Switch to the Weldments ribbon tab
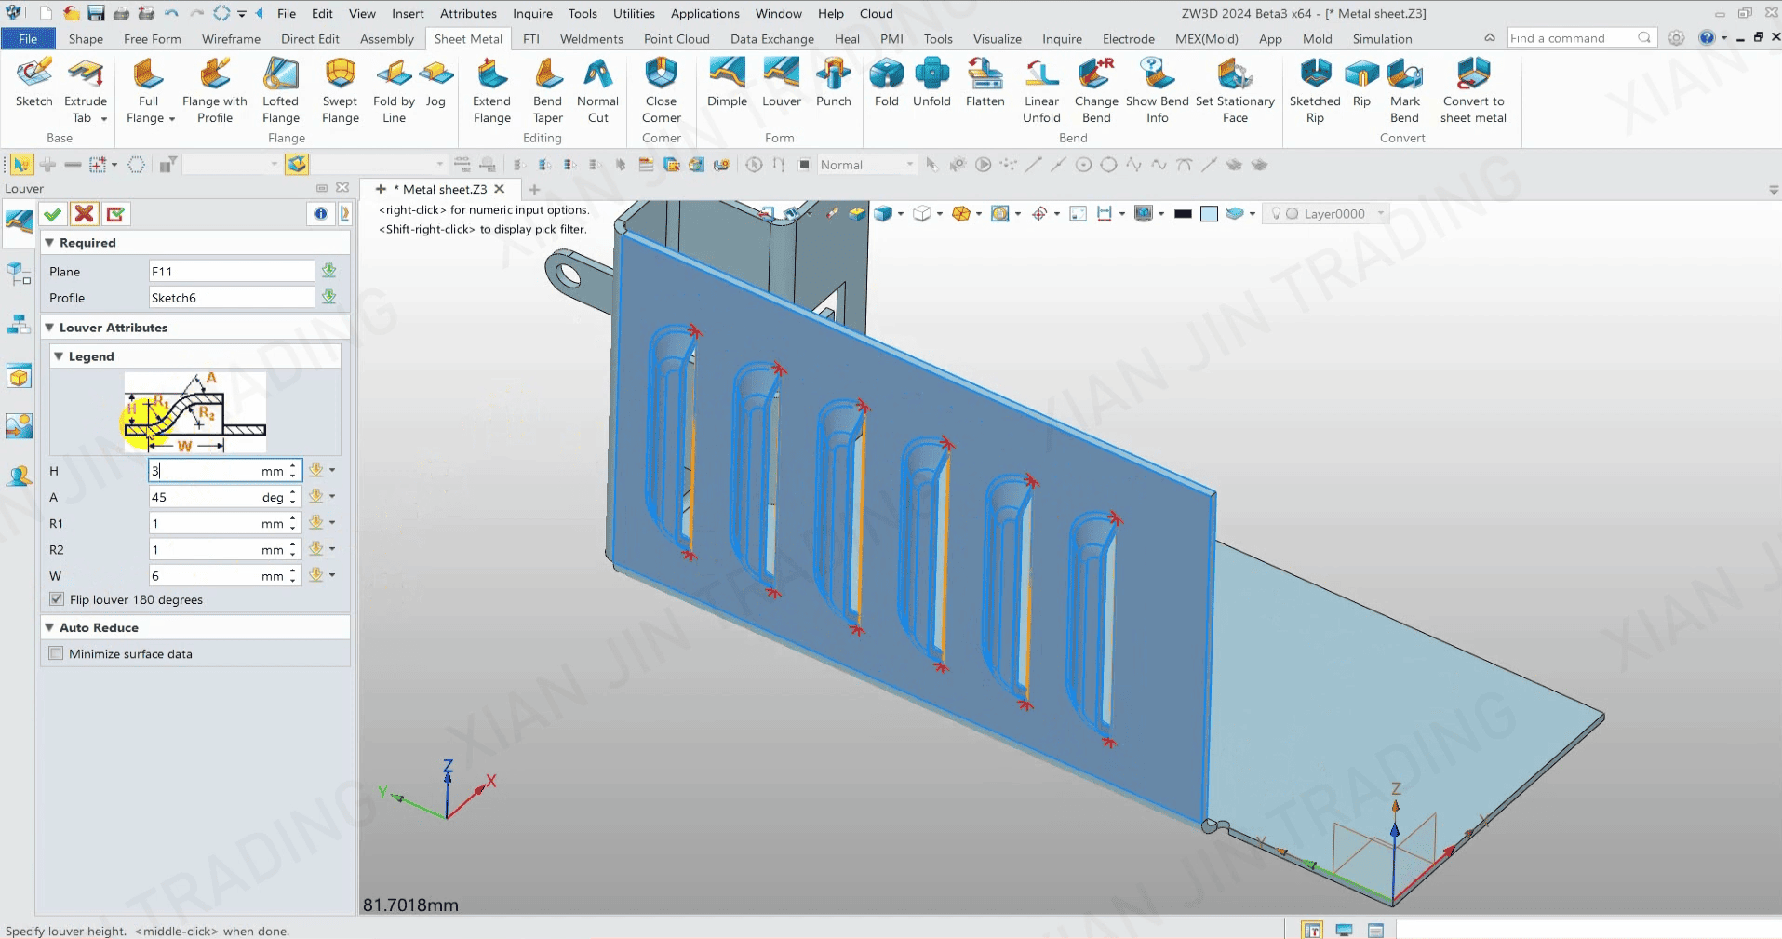This screenshot has width=1782, height=939. (x=591, y=39)
